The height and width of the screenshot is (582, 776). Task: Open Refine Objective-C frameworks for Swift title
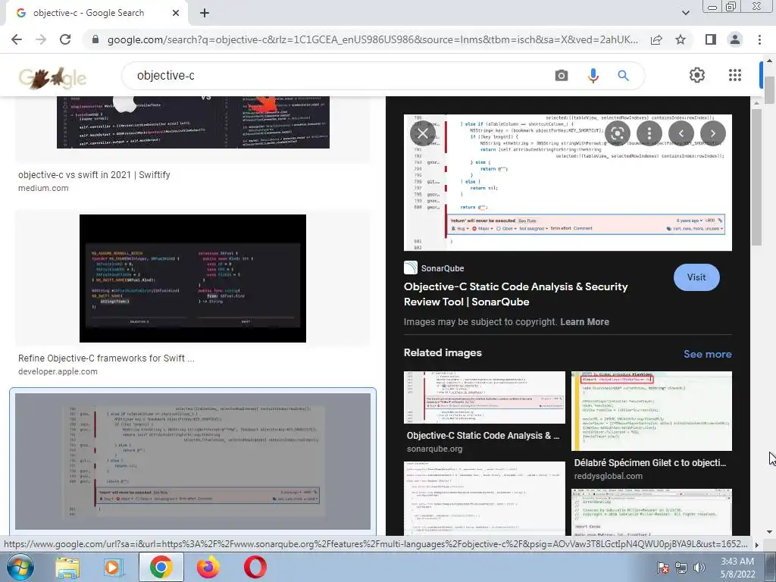tap(106, 358)
